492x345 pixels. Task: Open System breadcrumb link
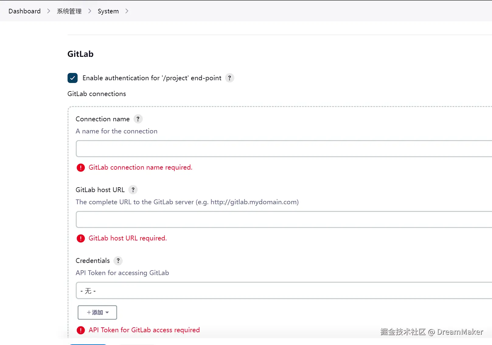pos(108,11)
